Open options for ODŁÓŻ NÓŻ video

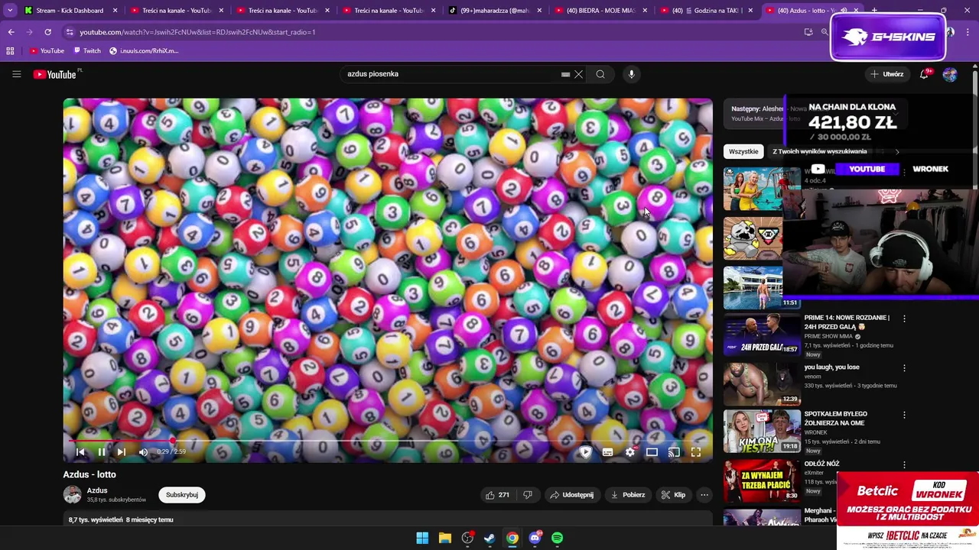[x=904, y=464]
